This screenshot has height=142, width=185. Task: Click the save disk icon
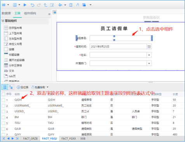15,5
